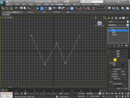Choose the Rectangular Selection Region tool
130x98 pixels.
point(33,8)
